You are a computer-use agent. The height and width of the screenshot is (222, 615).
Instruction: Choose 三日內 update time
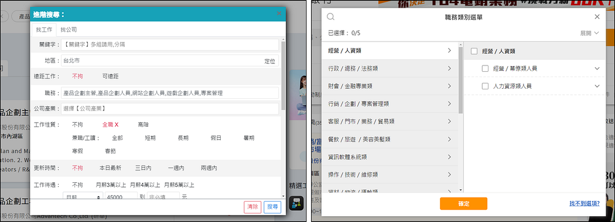[x=143, y=168]
